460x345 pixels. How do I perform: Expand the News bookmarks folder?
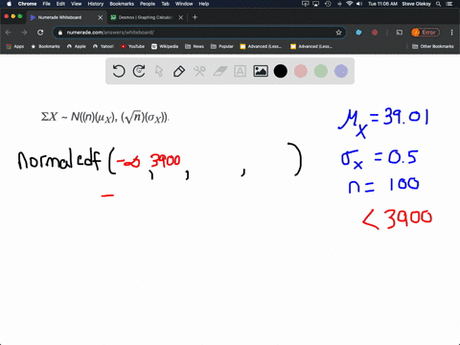195,46
